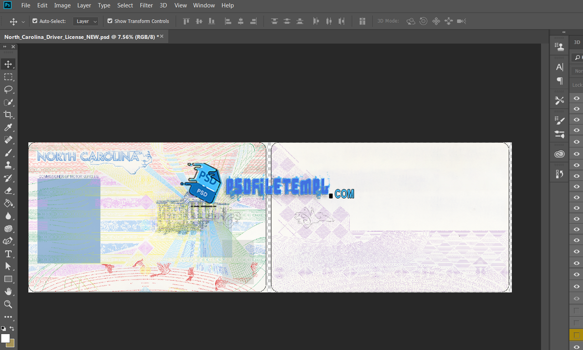Align left edges in options bar
583x350 pixels.
[x=228, y=21]
